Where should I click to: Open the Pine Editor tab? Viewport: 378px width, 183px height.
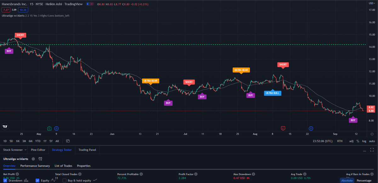click(x=38, y=150)
